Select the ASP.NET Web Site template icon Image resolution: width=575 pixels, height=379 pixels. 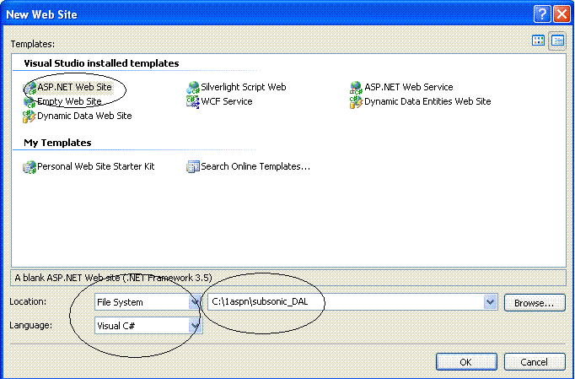click(30, 89)
